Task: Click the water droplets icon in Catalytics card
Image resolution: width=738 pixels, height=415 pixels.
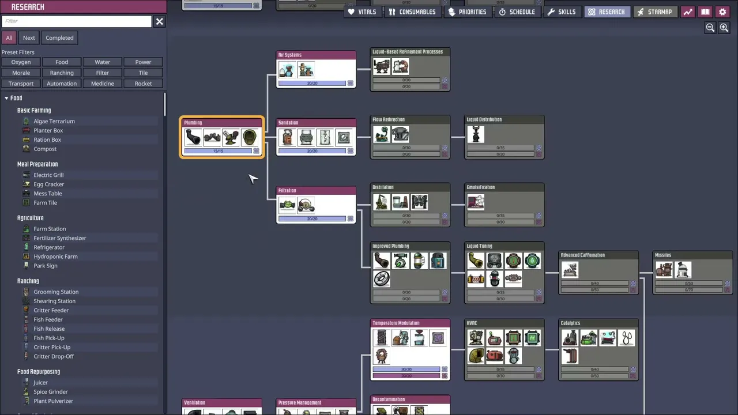Action: coord(626,338)
